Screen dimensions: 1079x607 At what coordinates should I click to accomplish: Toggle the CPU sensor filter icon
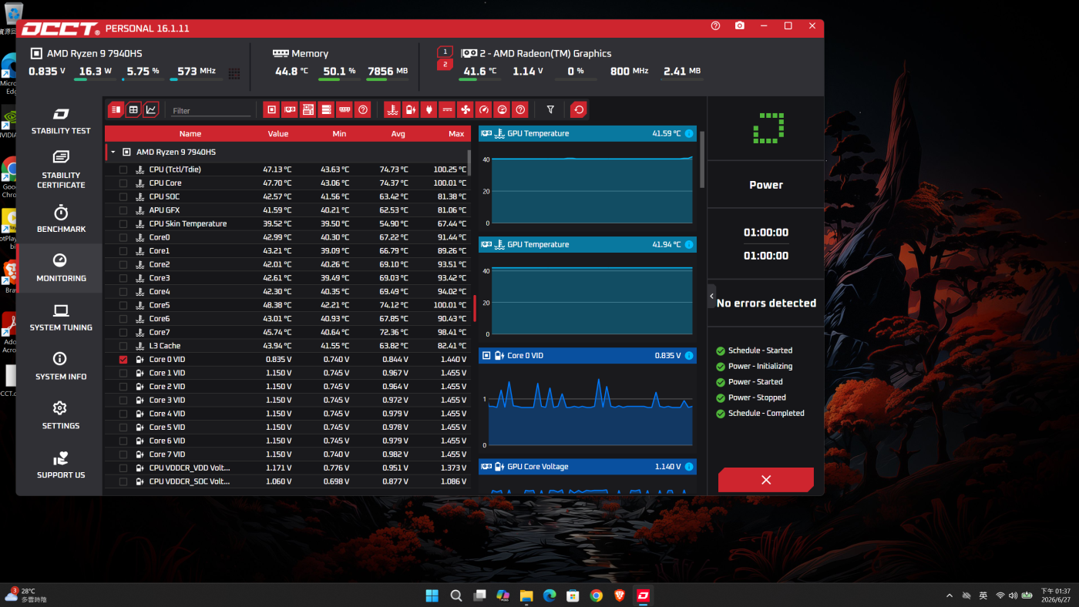(x=271, y=110)
